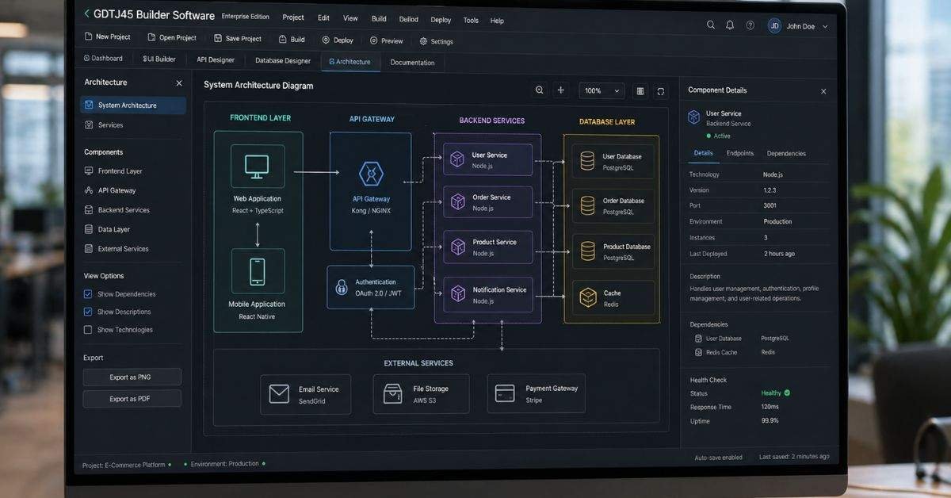Open the search icon in the top bar
Viewport: 951px width, 498px height.
[x=711, y=25]
